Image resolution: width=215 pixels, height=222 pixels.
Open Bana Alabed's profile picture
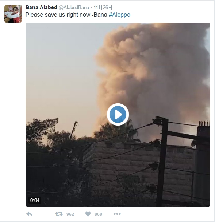pos(13,14)
